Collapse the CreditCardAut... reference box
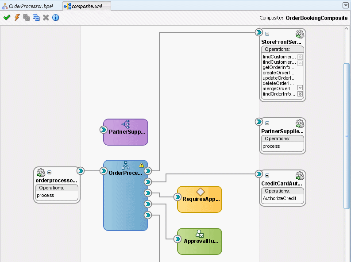Viewport: 351px width, 262px height. click(267, 175)
